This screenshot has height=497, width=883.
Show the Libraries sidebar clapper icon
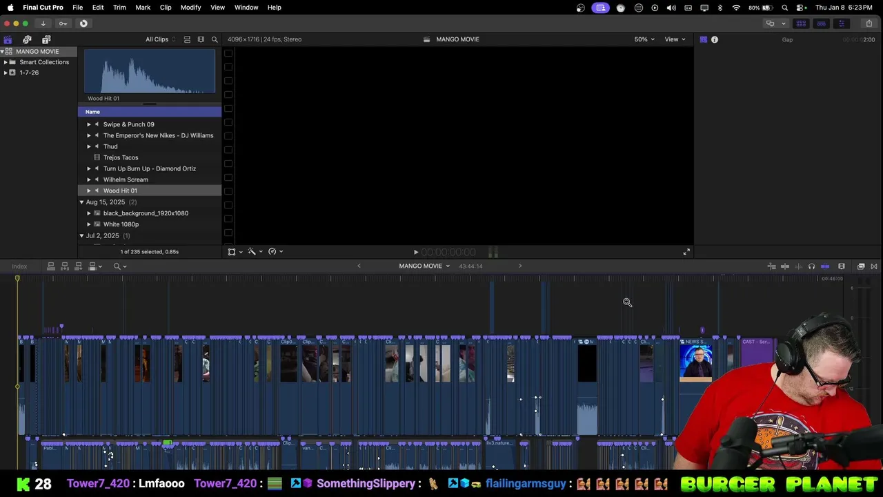pos(8,39)
